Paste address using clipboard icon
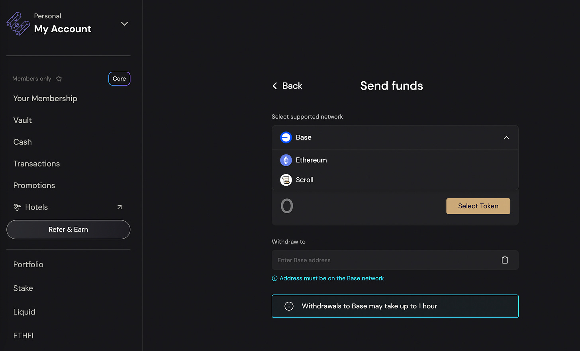 click(x=505, y=260)
